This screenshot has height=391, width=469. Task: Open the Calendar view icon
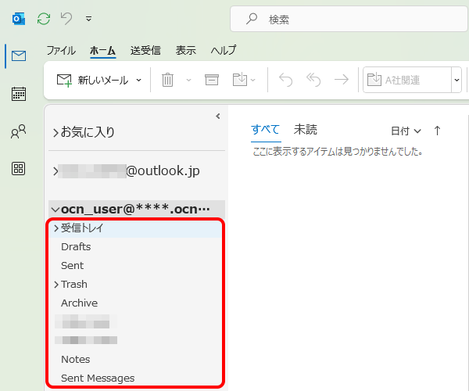click(19, 95)
